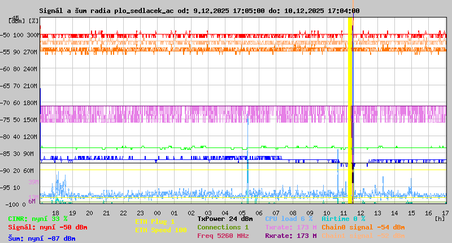This screenshot has height=243, width=452.
Task: Click the 'Freq 5260 MHz' legend text
Action: pyautogui.click(x=223, y=236)
